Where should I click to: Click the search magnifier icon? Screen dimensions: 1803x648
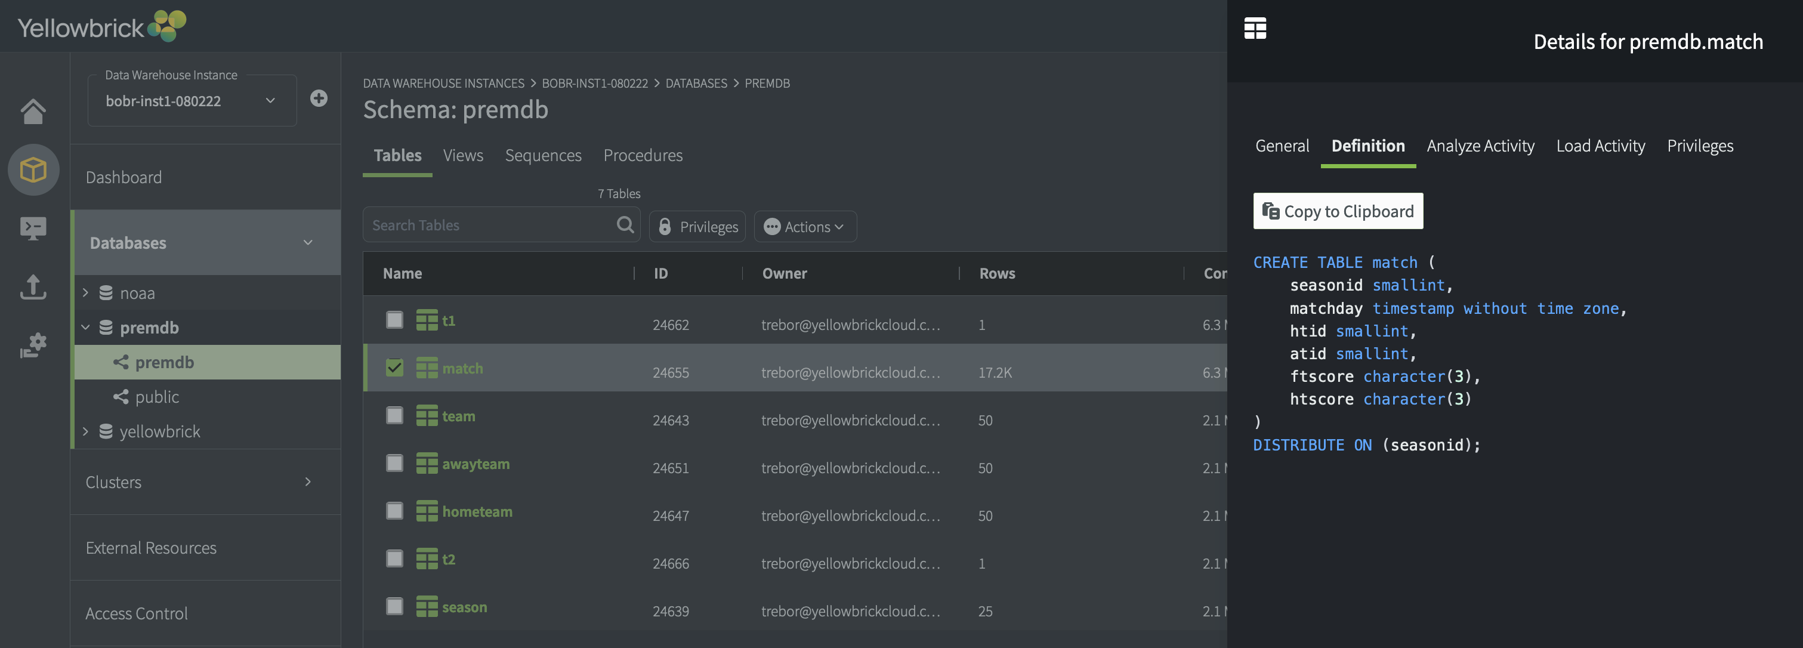click(x=624, y=224)
